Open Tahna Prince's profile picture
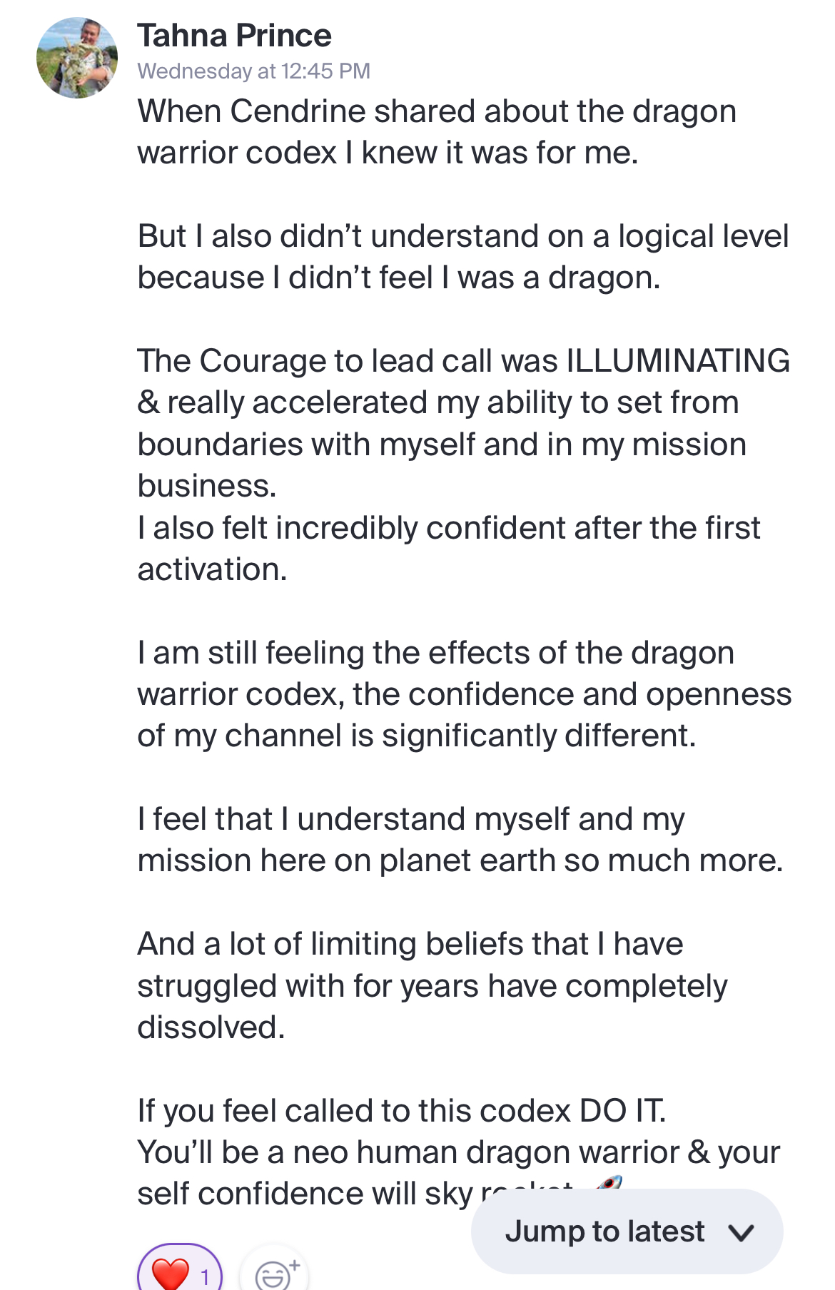The width and height of the screenshot is (835, 1290). pos(77,58)
